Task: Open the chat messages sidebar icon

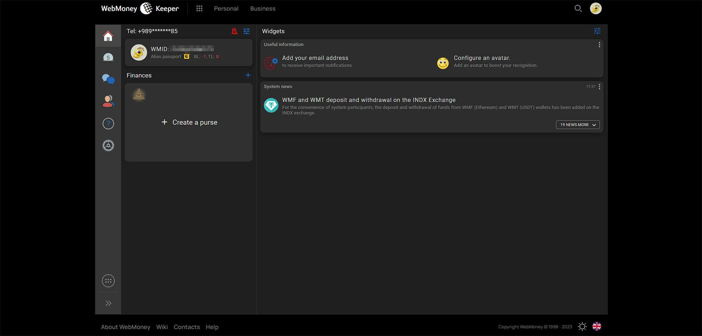Action: pos(108,79)
